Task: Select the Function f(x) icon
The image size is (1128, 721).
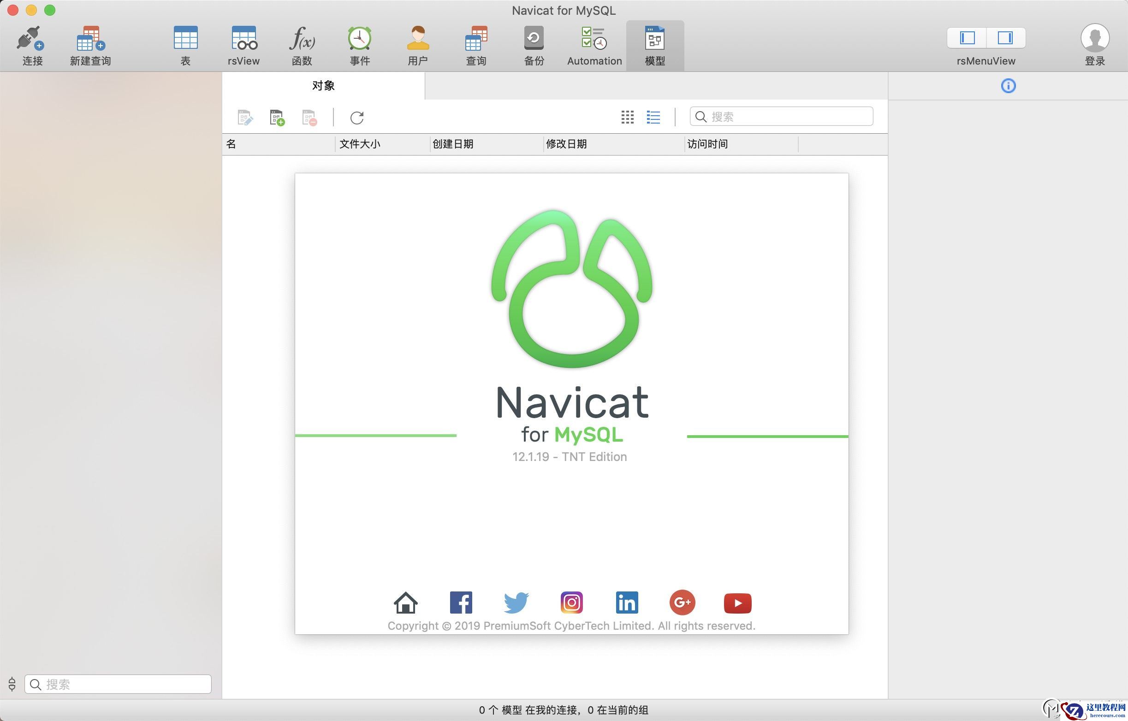Action: pos(302,38)
